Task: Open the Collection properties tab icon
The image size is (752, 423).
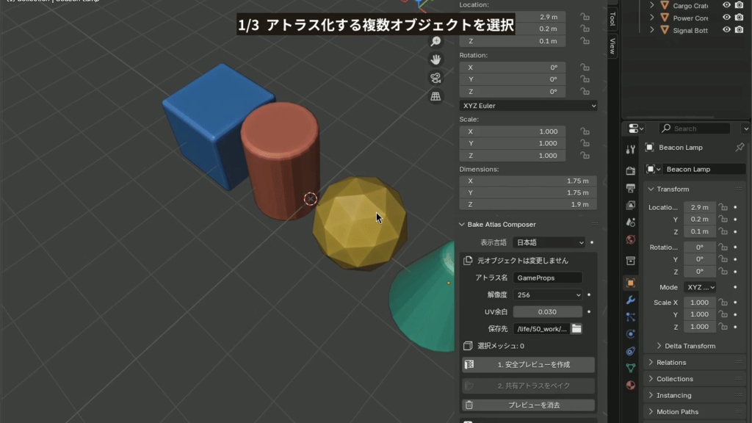Action: [x=631, y=261]
